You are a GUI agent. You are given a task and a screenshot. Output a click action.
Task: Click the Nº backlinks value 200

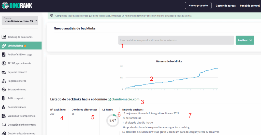tap(52, 114)
